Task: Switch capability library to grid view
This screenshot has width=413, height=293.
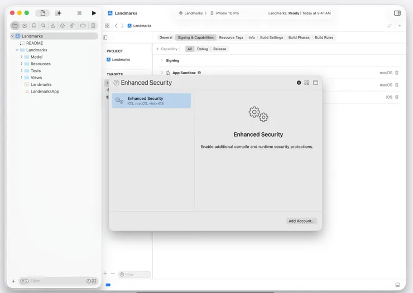Action: click(306, 83)
